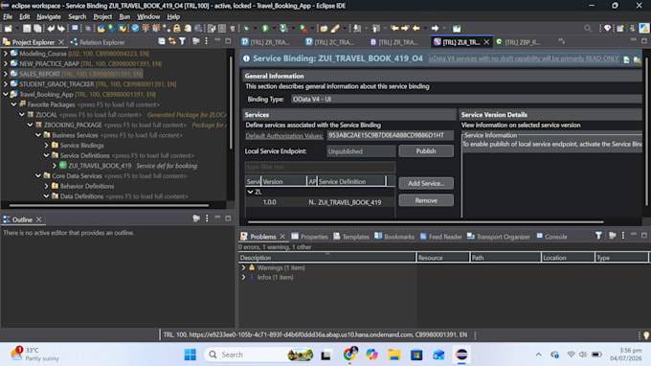Click the Service Binding editor horizontal scrollbar

[x=426, y=222]
